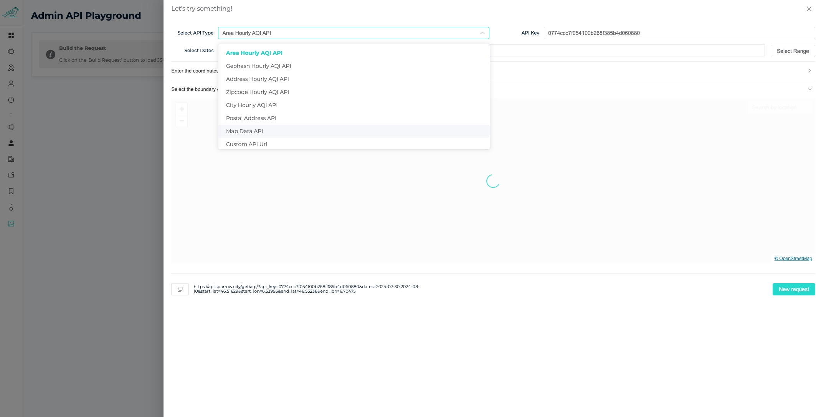Click into the API Key input field
This screenshot has height=417, width=816.
tap(679, 33)
